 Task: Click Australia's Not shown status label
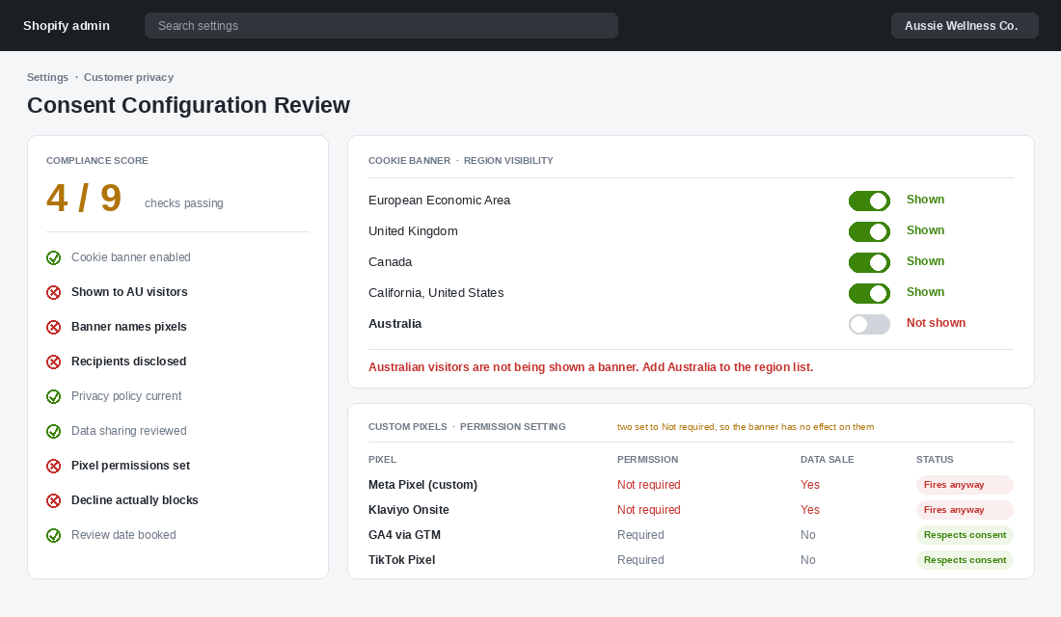coord(936,323)
